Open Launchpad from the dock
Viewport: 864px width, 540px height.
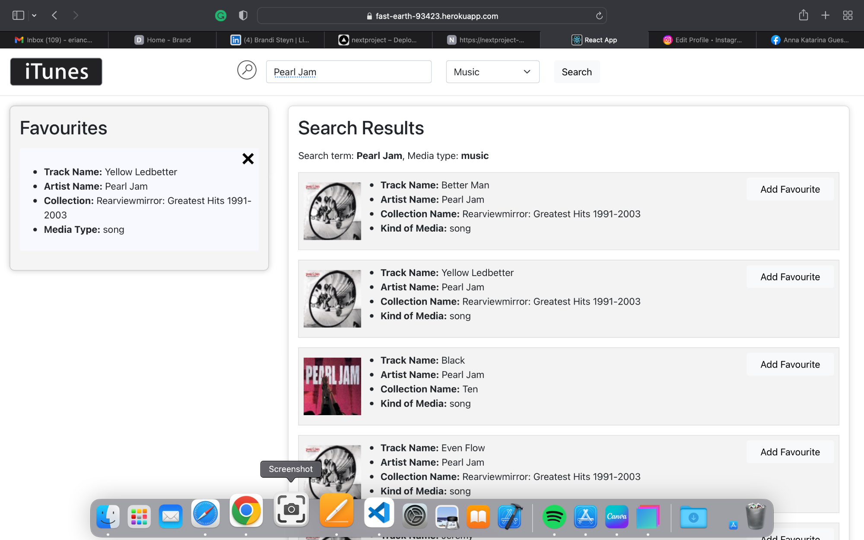click(139, 516)
